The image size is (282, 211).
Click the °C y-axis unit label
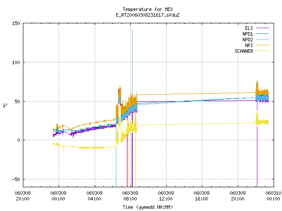click(5, 105)
